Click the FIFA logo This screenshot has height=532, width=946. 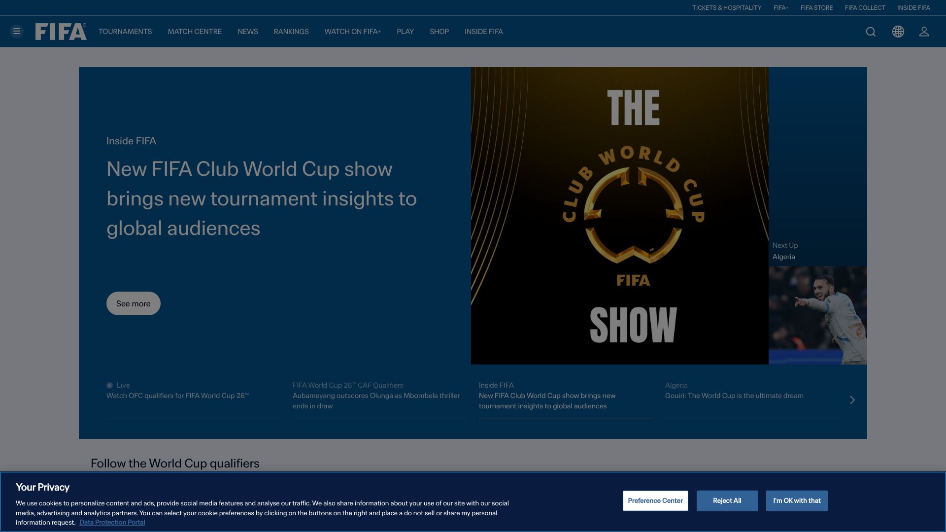point(61,32)
